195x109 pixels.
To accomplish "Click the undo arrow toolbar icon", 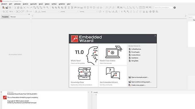I will pos(28,7).
